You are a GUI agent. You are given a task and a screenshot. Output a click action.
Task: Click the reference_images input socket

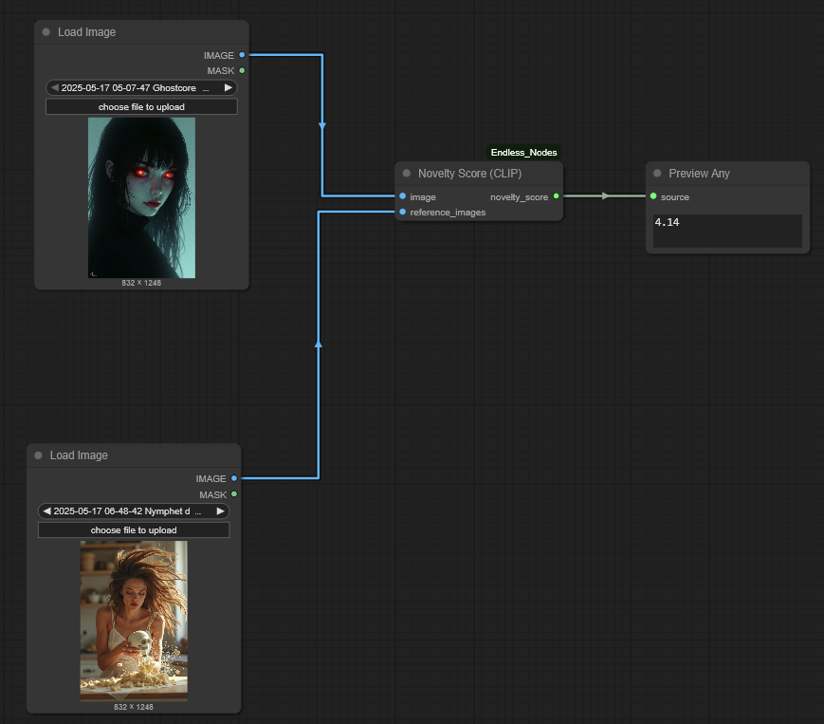[x=402, y=212]
